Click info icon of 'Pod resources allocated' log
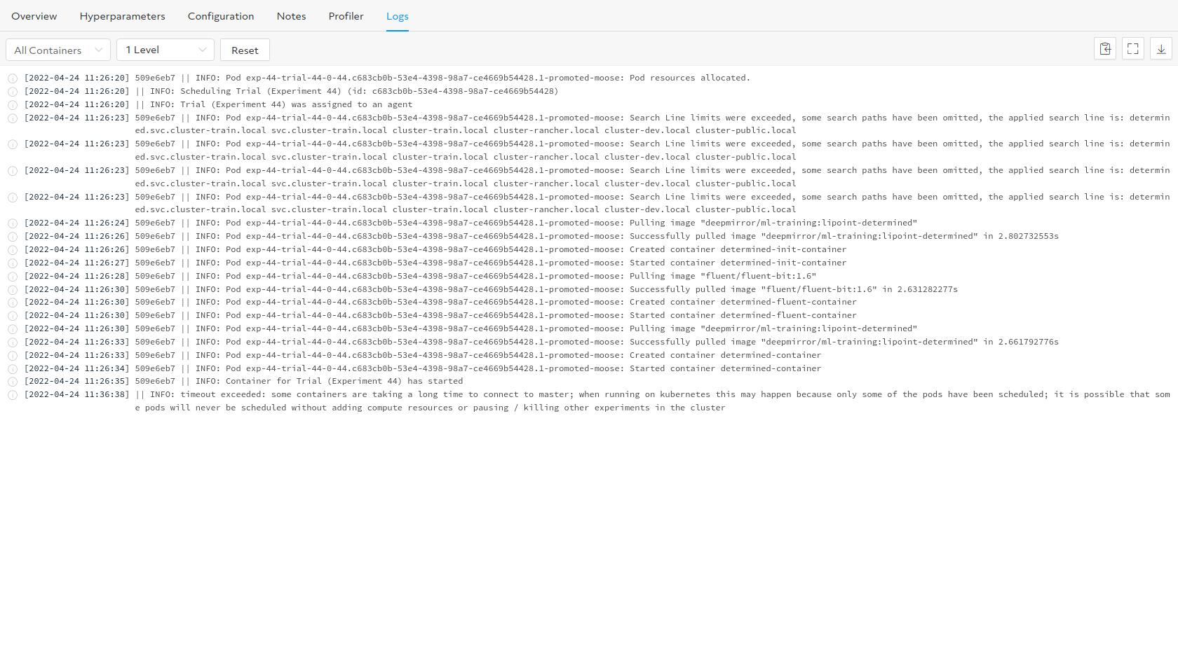This screenshot has width=1178, height=645. [x=13, y=78]
